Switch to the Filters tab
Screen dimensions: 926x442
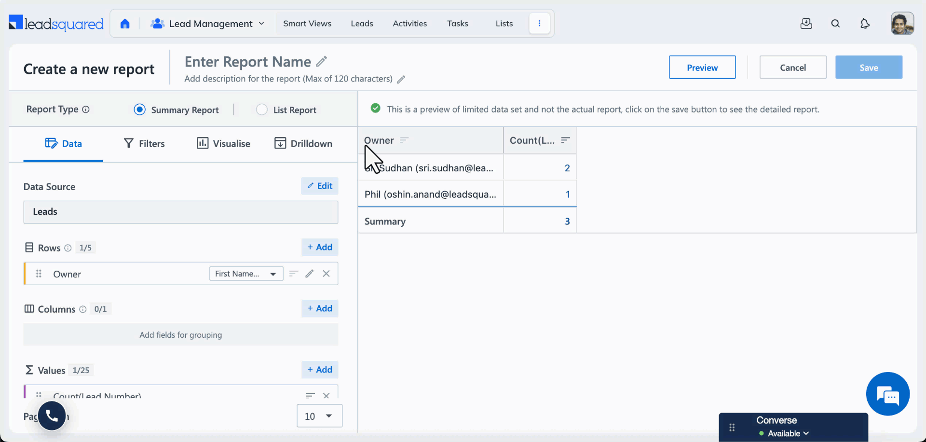click(x=144, y=143)
